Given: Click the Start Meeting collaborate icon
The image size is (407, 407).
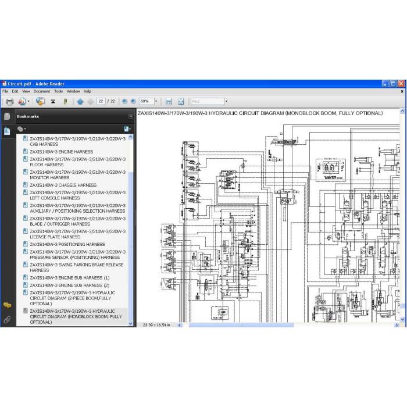Looking at the screenshot, I should (x=40, y=102).
